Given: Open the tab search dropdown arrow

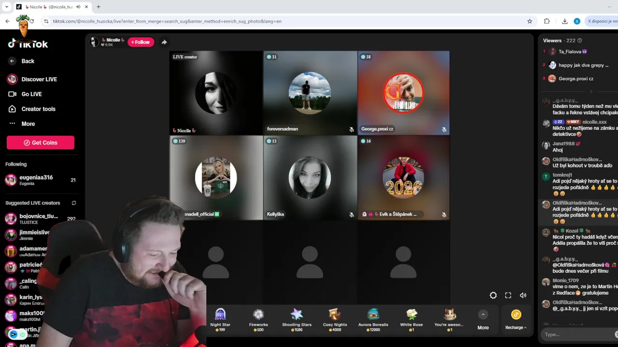Looking at the screenshot, I should 6,7.
